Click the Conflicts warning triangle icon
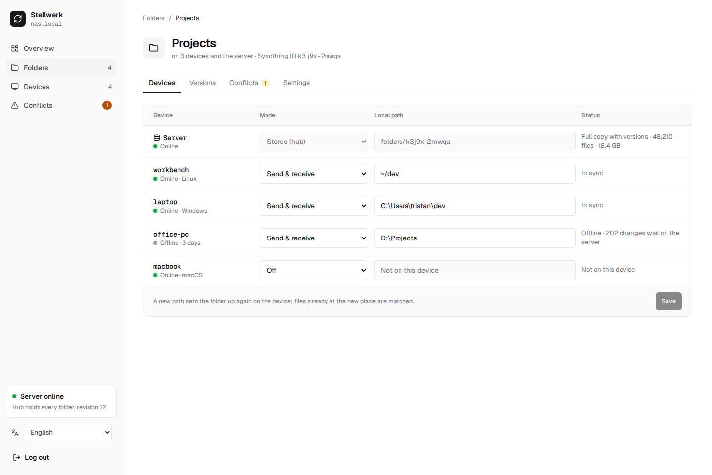Image resolution: width=712 pixels, height=475 pixels. coord(15,105)
